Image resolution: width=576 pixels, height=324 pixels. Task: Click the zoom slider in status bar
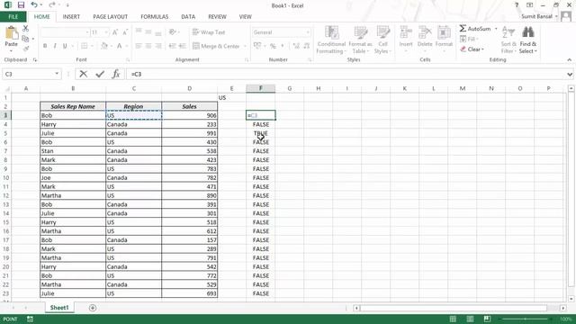(x=526, y=319)
